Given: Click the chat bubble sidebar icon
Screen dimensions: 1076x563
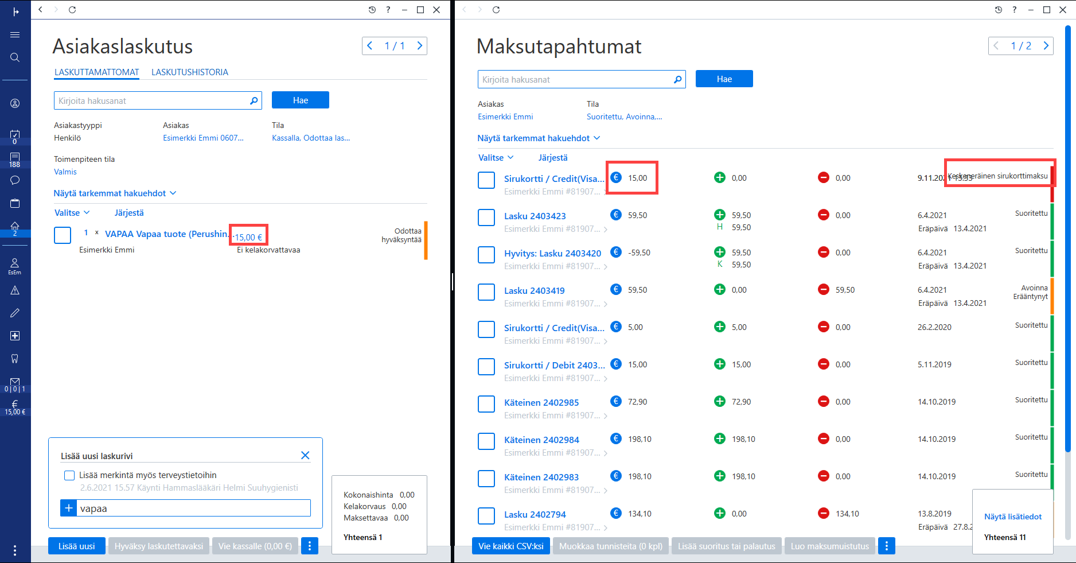Looking at the screenshot, I should [x=15, y=180].
